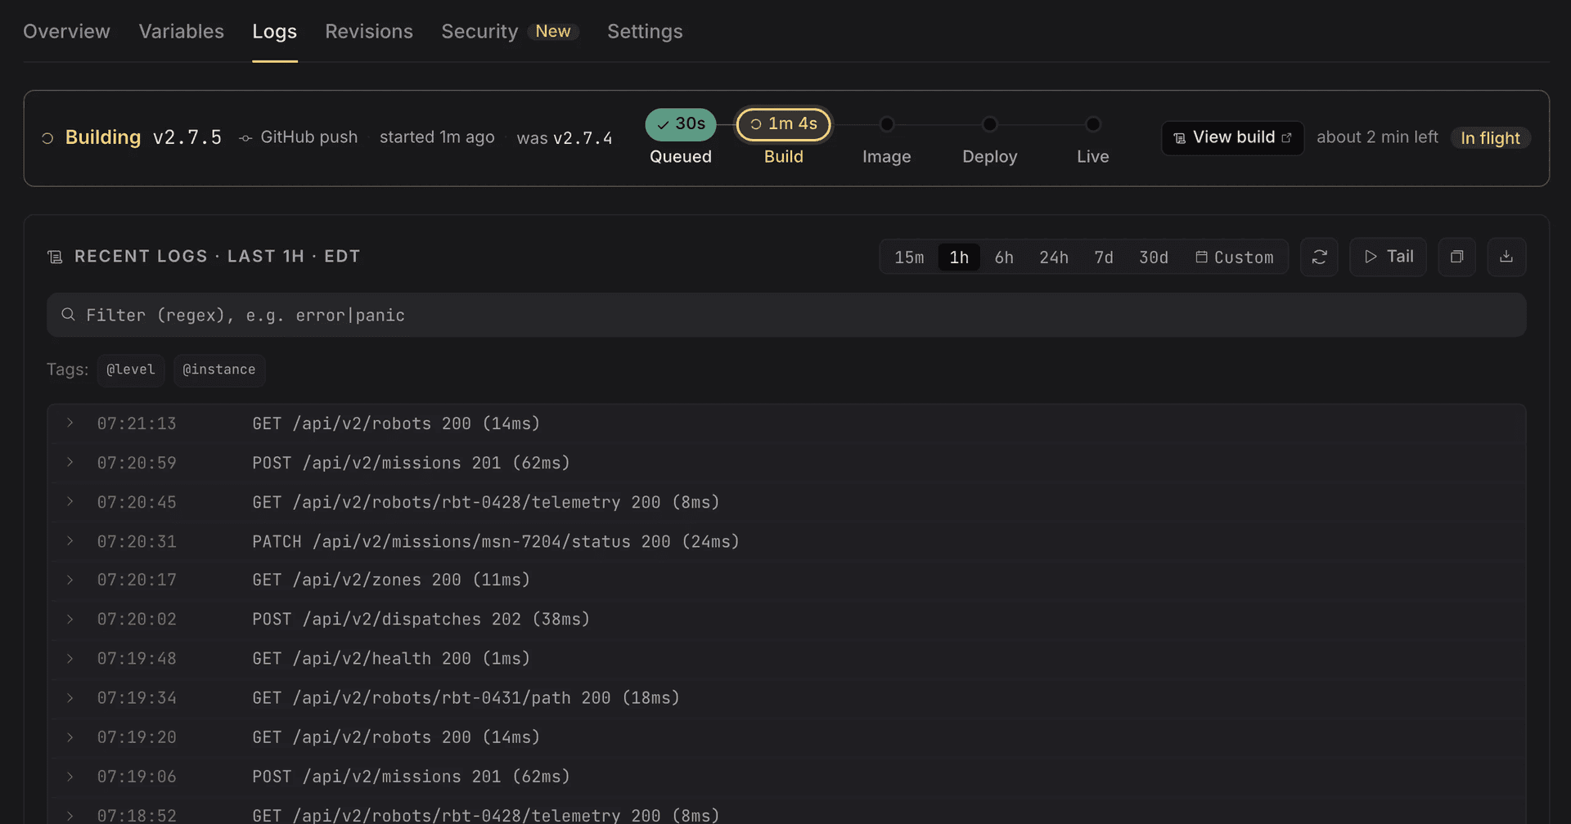Click the Build 1m 4s stage pill

pyautogui.click(x=783, y=124)
